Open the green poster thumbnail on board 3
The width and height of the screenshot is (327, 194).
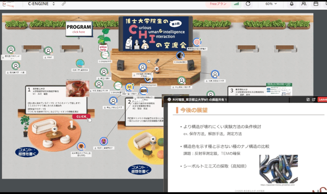coord(279,90)
